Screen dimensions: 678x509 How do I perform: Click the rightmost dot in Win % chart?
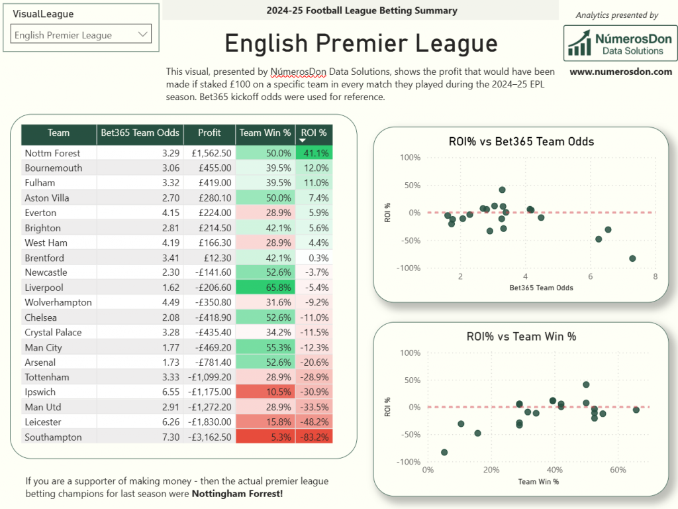(x=636, y=410)
